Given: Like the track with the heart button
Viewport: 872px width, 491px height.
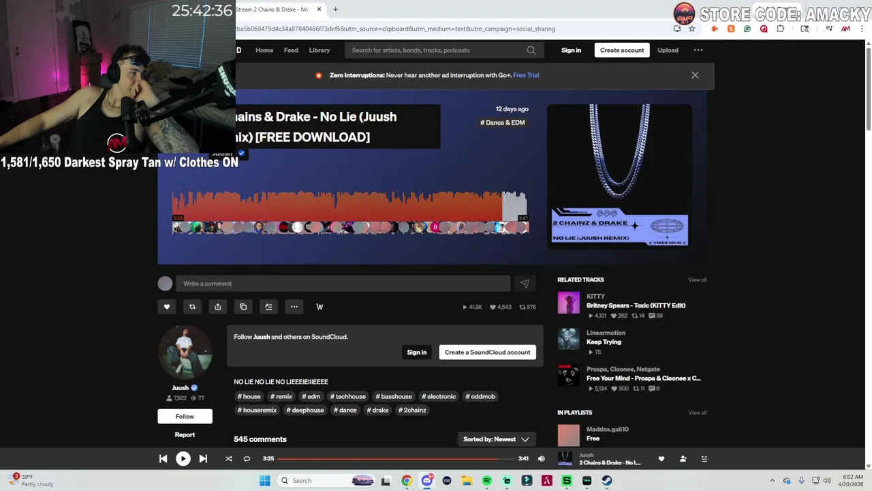Looking at the screenshot, I should coord(167,307).
